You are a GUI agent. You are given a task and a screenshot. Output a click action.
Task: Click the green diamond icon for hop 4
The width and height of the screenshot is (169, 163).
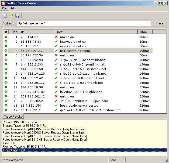6,50
